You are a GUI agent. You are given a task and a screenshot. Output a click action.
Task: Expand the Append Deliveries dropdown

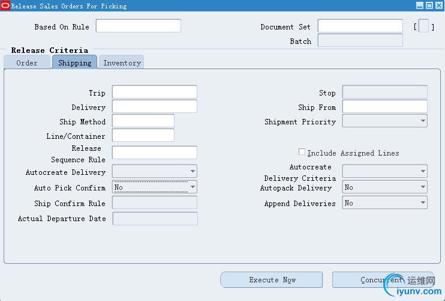[x=385, y=202]
